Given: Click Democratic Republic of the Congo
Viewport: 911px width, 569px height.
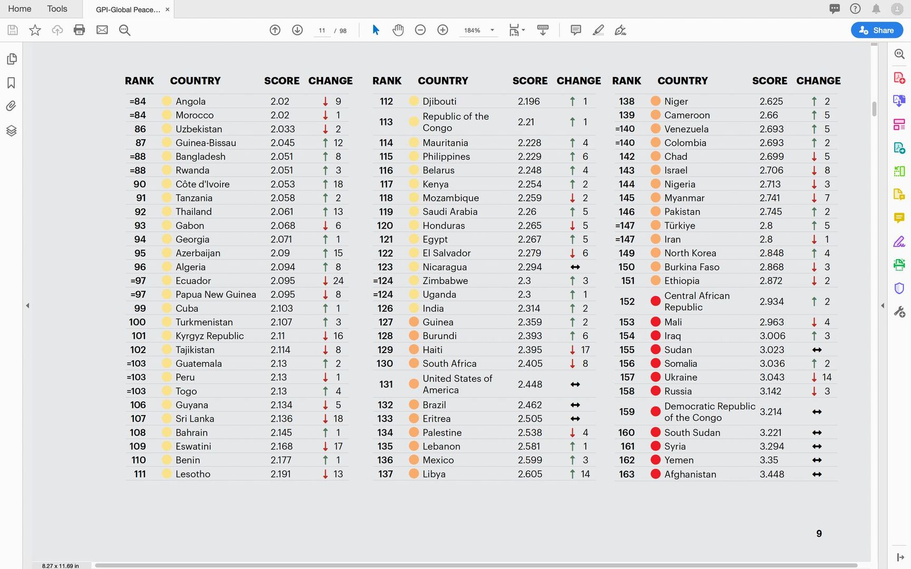Looking at the screenshot, I should coord(710,412).
